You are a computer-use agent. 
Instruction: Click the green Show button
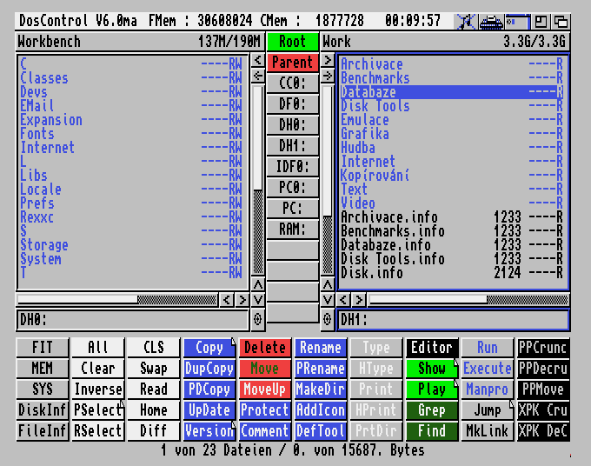[432, 369]
